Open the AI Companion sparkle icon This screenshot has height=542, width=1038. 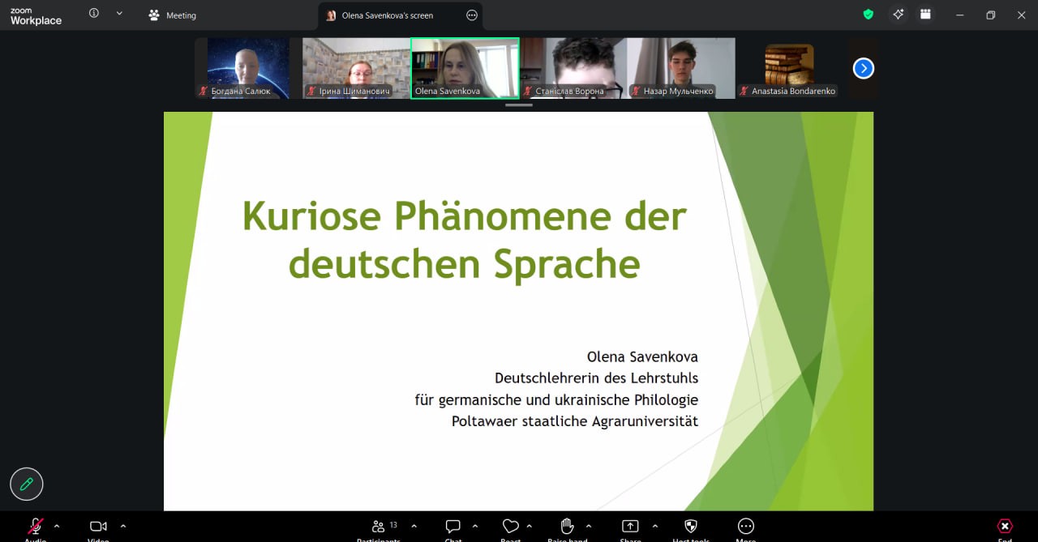point(898,15)
